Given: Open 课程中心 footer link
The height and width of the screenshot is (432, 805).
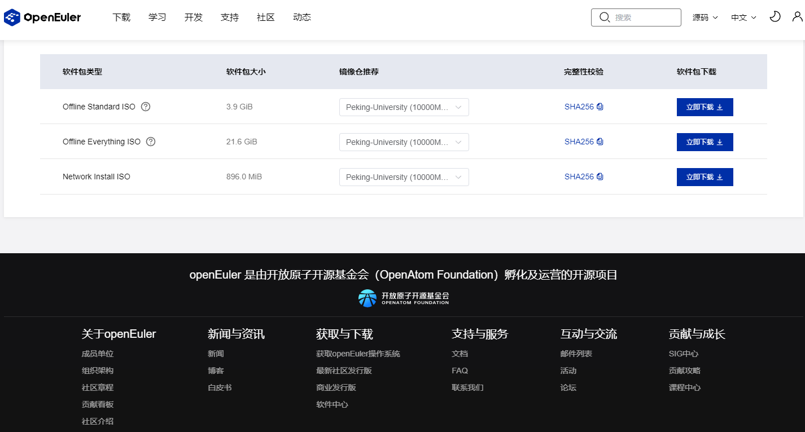Looking at the screenshot, I should 685,387.
